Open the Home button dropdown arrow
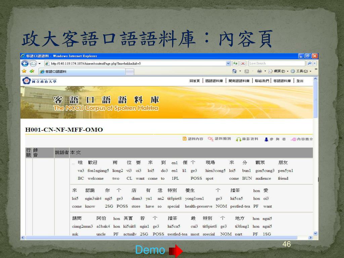This screenshot has width=344, height=258. 240,71
